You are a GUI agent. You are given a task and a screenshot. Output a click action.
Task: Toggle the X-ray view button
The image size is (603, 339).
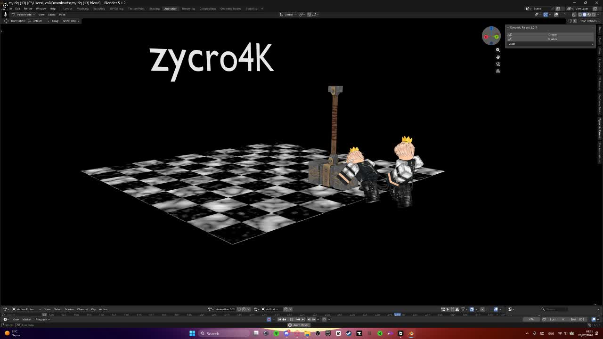574,15
